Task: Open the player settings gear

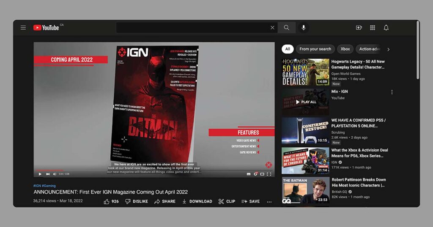Action: (x=255, y=174)
